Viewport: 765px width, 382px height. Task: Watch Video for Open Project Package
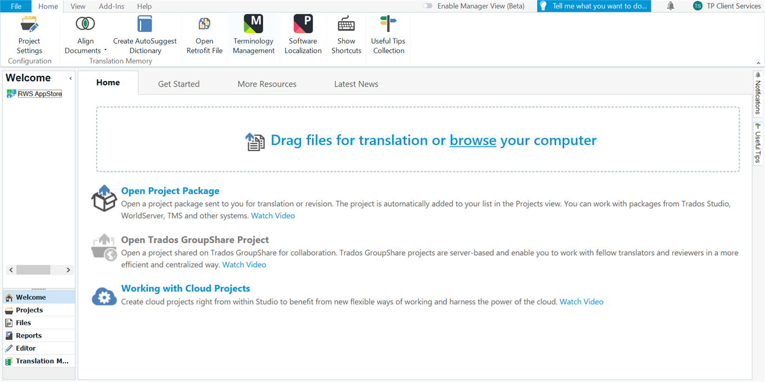273,216
